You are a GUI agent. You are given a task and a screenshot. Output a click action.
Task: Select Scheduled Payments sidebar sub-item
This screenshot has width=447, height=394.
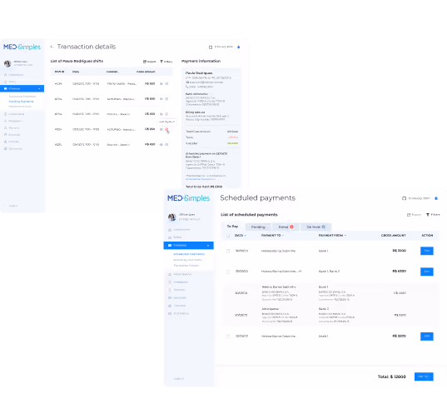(189, 254)
